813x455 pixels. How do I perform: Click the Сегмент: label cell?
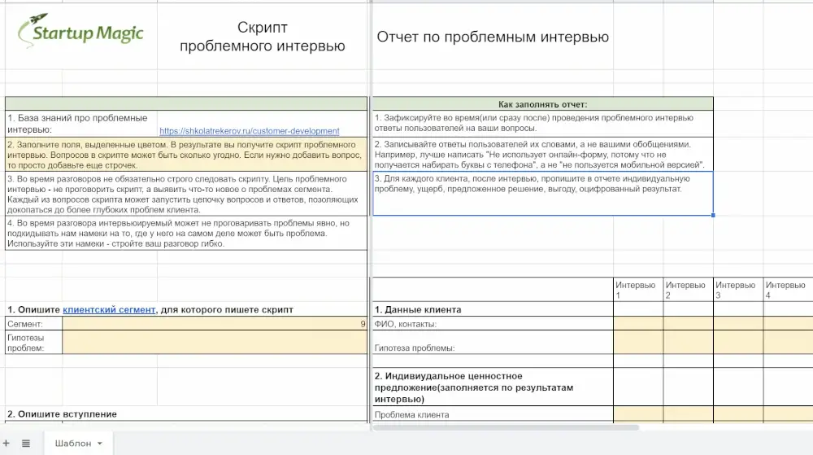pos(33,324)
